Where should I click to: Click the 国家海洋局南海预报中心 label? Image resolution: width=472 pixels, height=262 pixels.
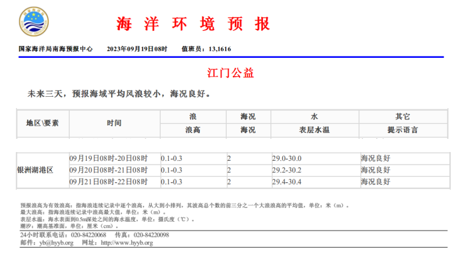pos(56,48)
